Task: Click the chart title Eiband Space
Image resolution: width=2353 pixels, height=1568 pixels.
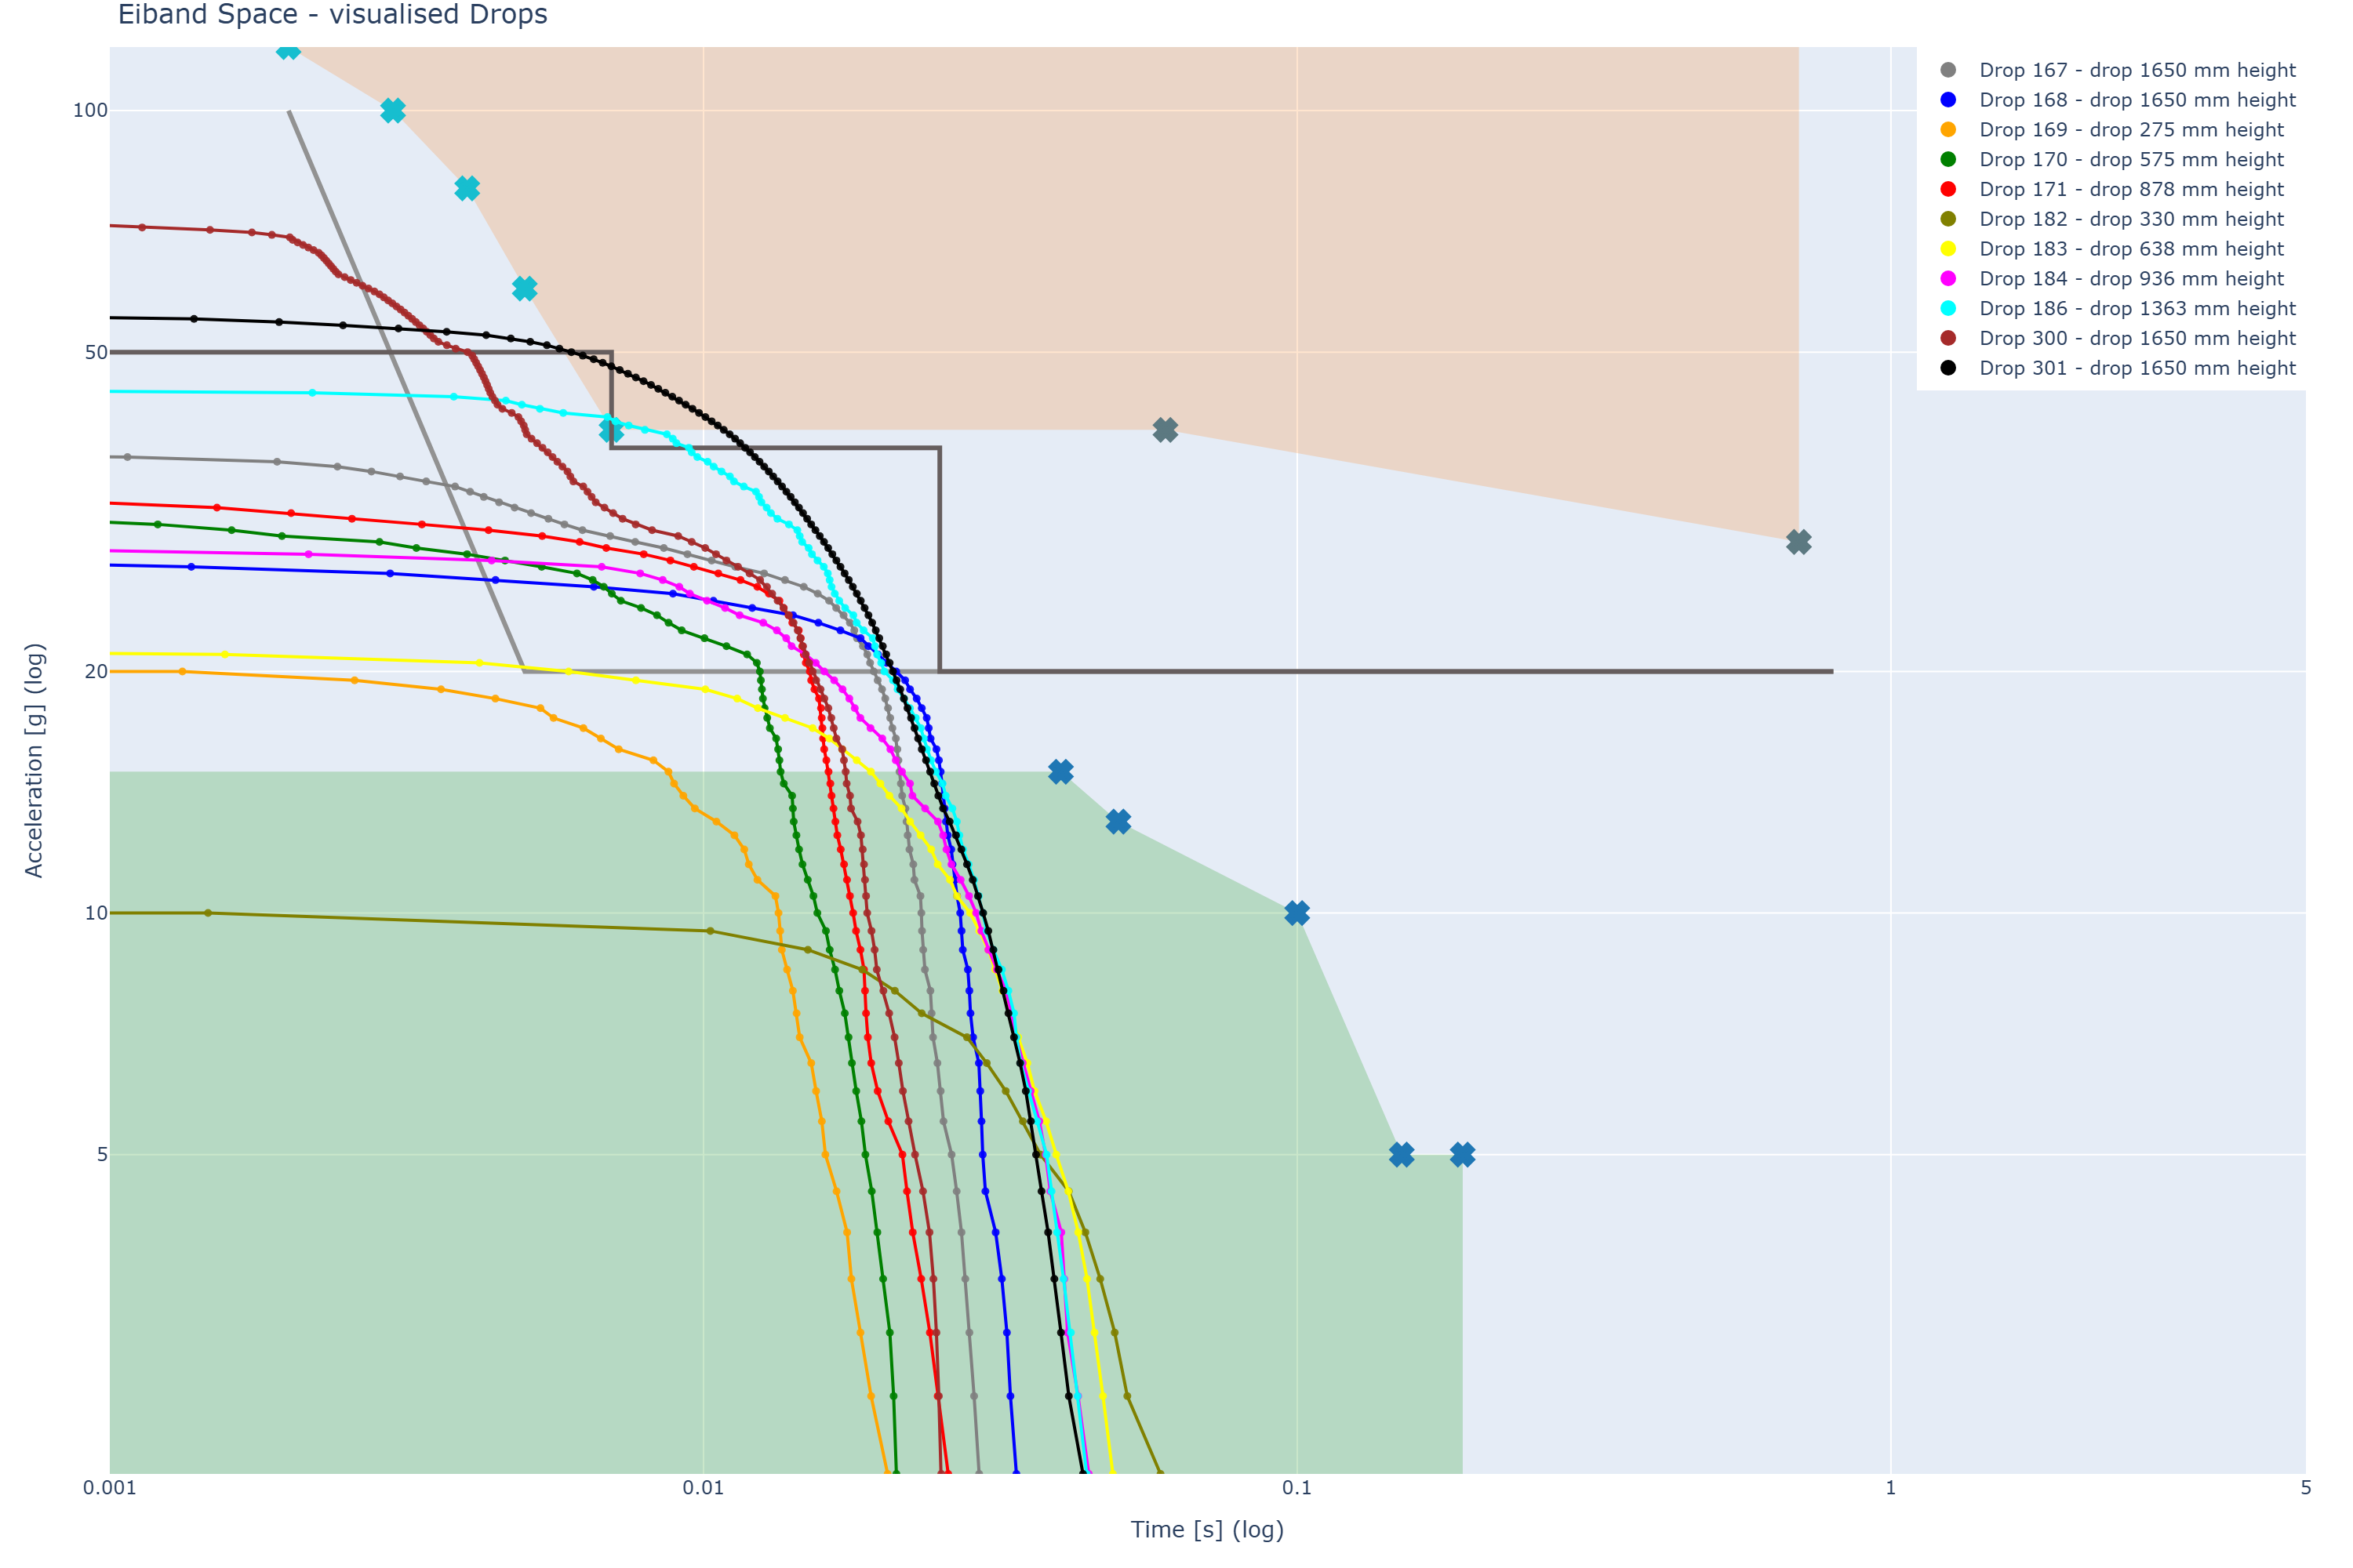Action: point(332,15)
